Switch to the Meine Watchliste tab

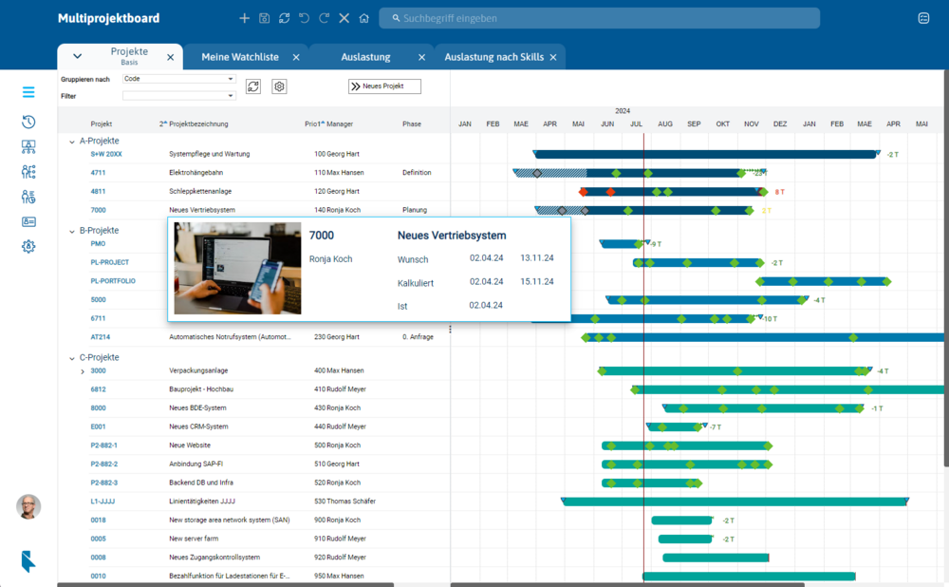[x=240, y=57]
